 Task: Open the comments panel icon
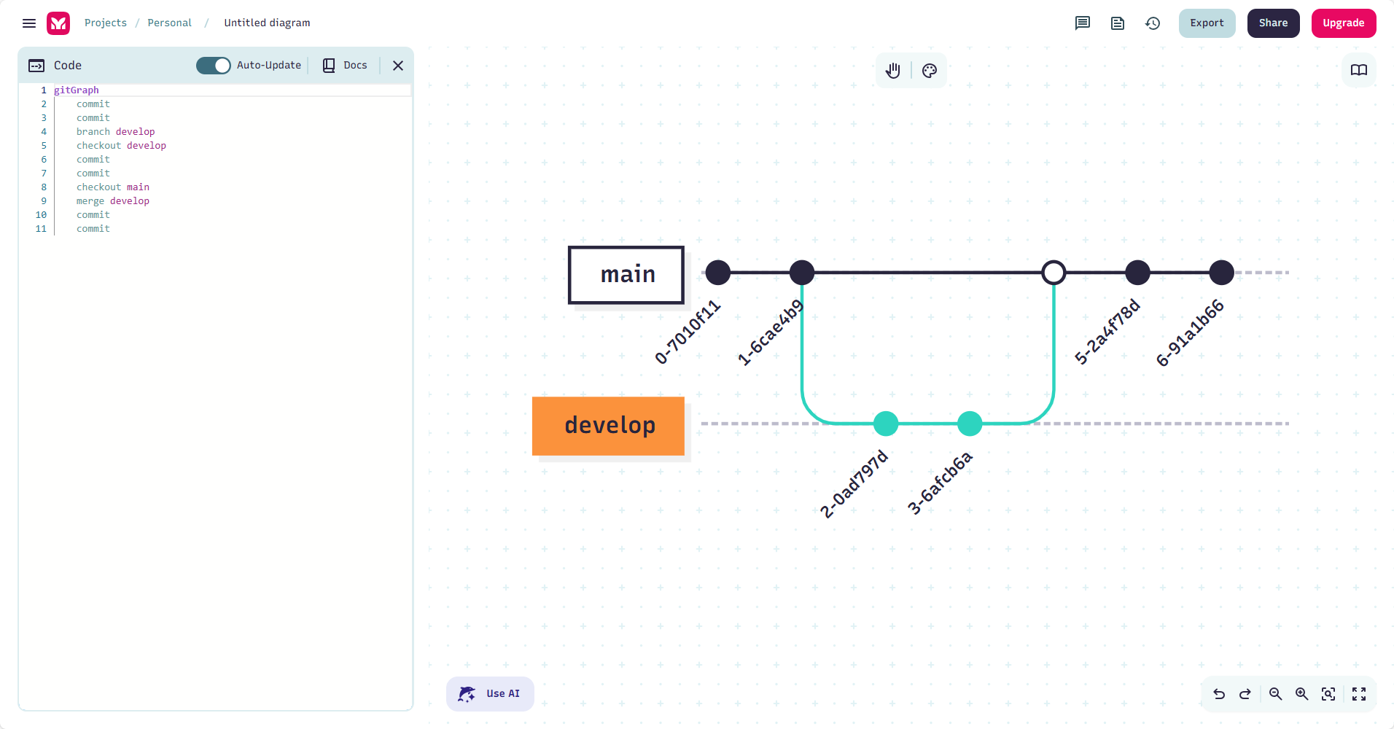tap(1083, 23)
